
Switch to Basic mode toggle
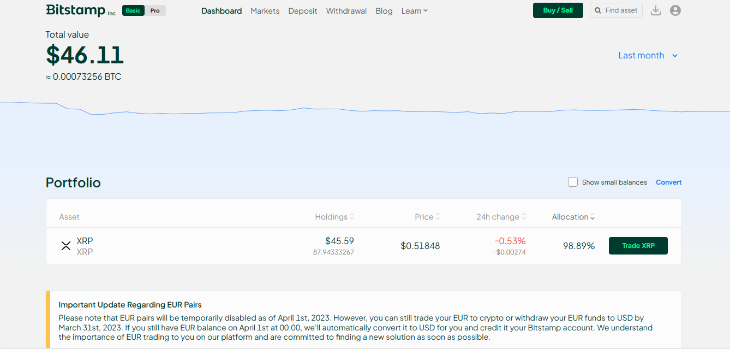[x=133, y=10]
